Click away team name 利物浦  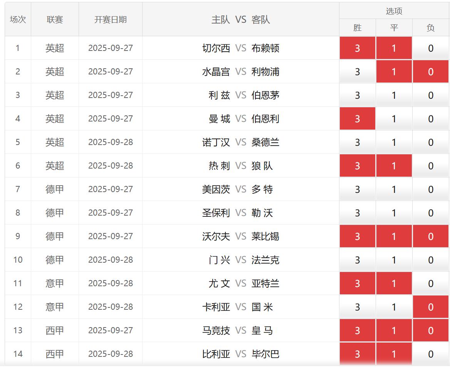(x=265, y=72)
